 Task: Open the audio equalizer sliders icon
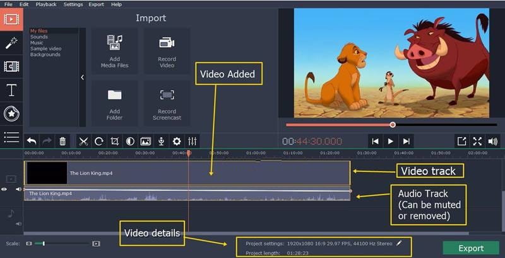pos(193,141)
